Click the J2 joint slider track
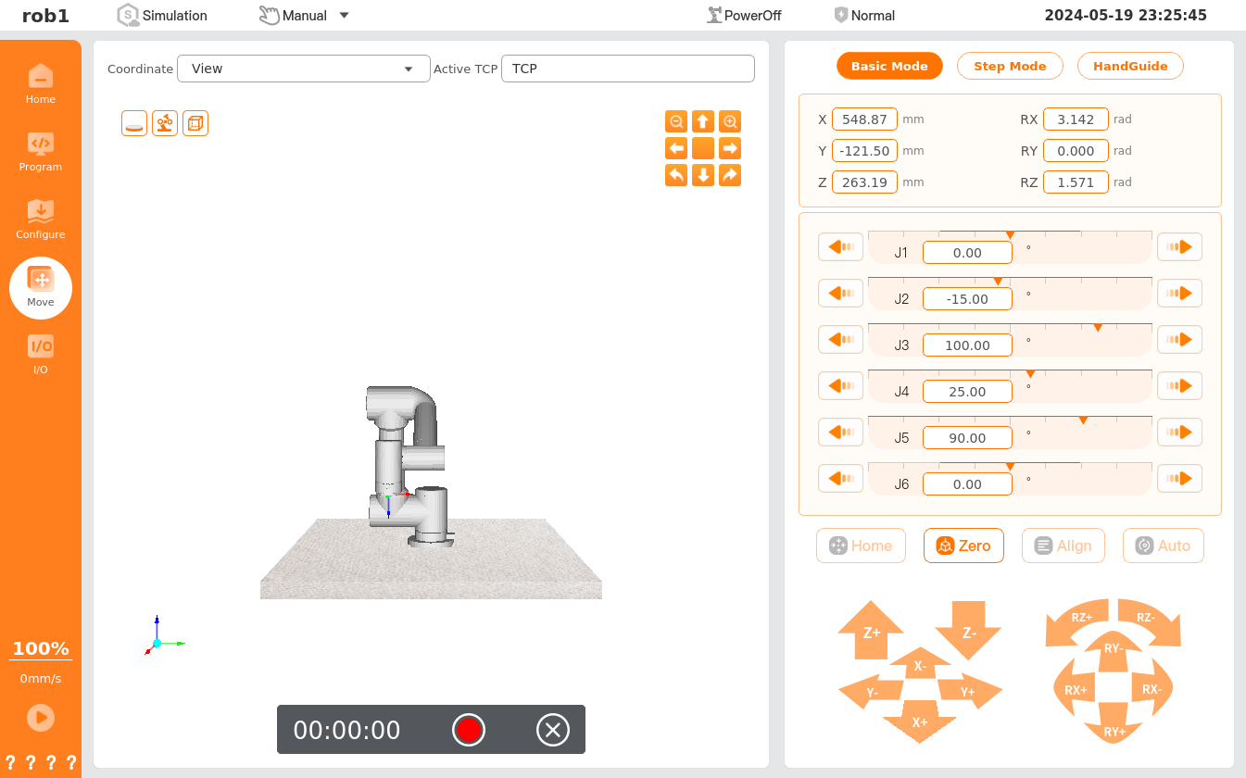 tap(1010, 280)
